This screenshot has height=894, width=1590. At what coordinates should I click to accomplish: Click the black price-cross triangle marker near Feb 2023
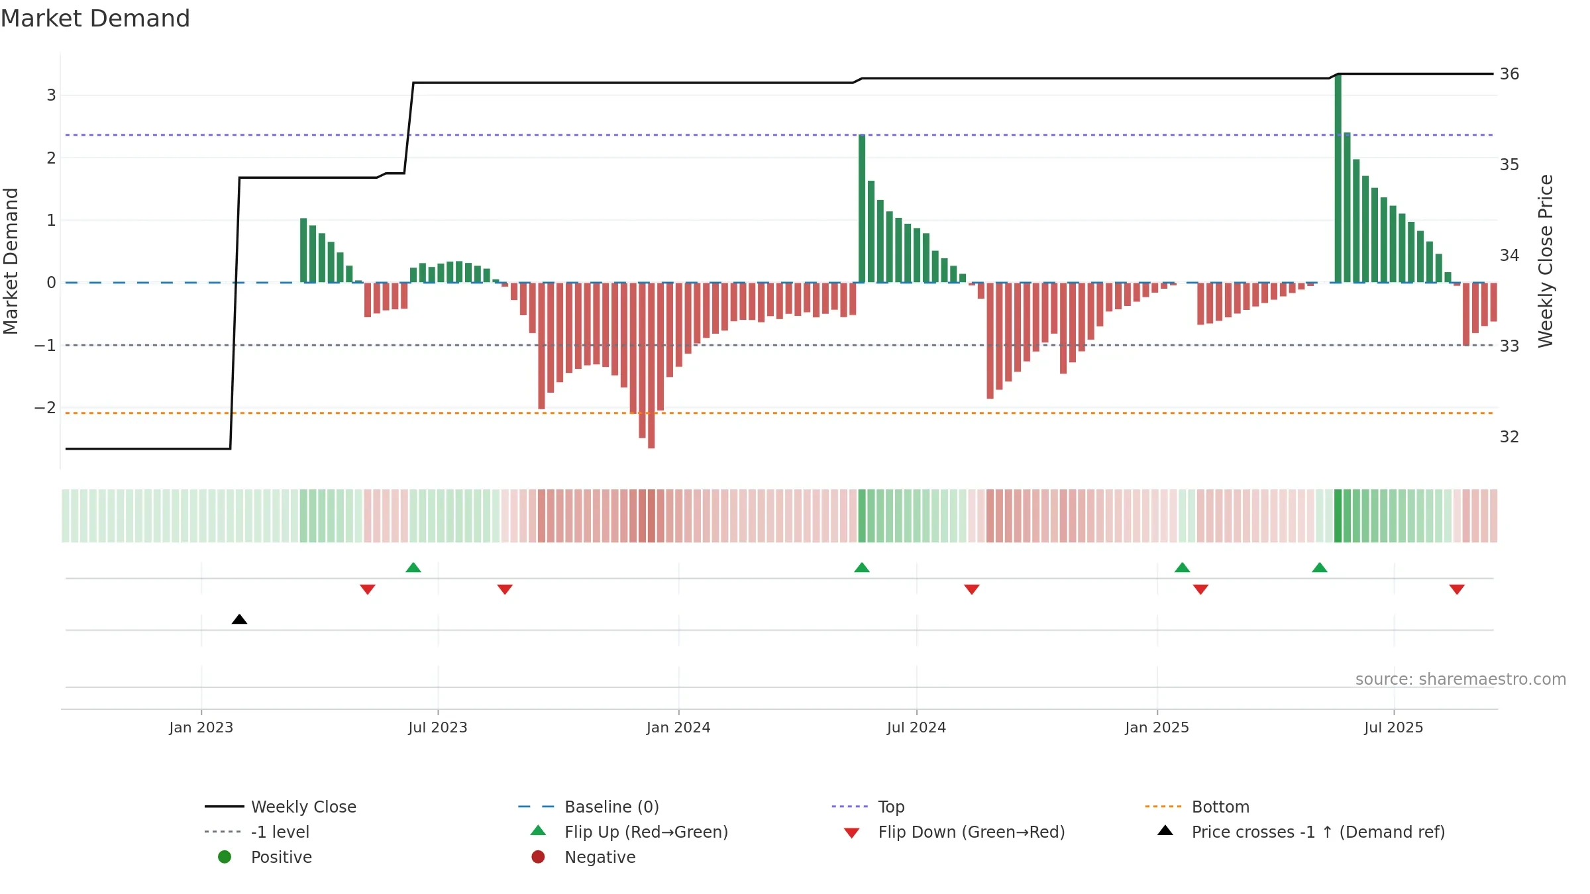(239, 619)
